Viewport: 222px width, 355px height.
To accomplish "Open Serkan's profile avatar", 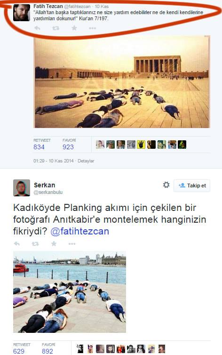I will coord(22,188).
